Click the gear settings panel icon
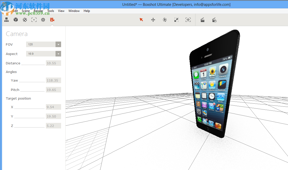Screen dimensions: 288x170 click(43, 20)
